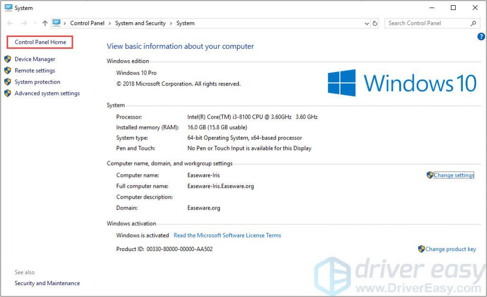
Task: Click the shield icon beside Remote settings
Action: pyautogui.click(x=8, y=70)
